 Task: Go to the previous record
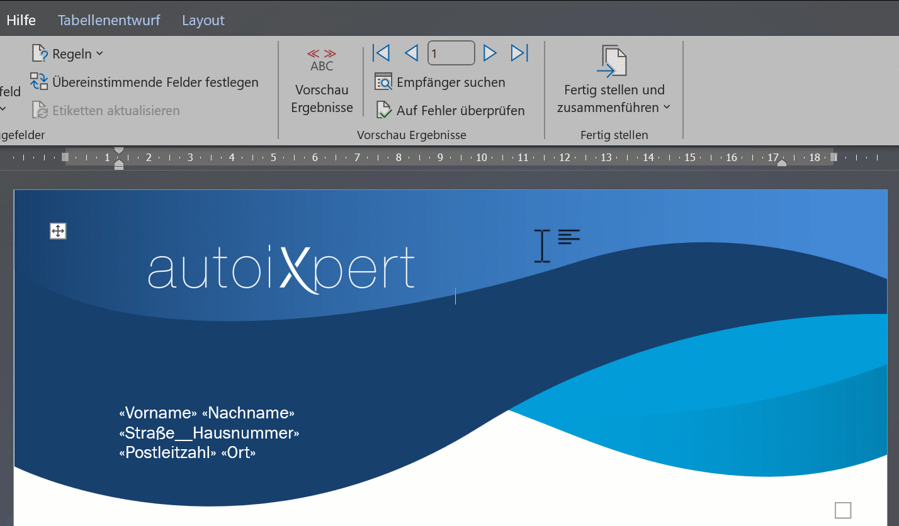click(411, 53)
